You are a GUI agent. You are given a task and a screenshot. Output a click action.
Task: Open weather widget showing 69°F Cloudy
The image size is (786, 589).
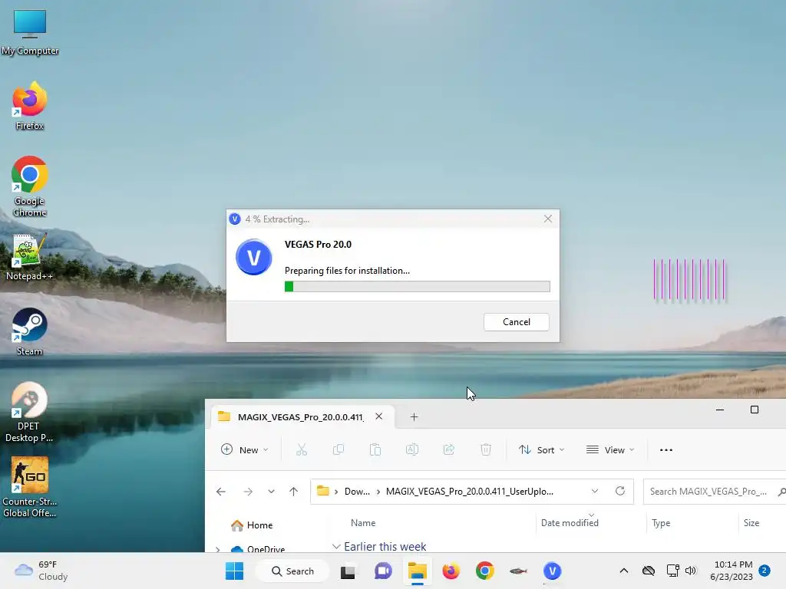click(41, 571)
